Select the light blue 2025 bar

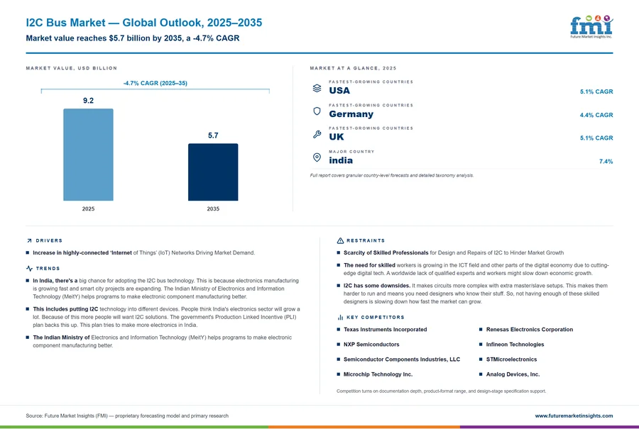coord(89,155)
